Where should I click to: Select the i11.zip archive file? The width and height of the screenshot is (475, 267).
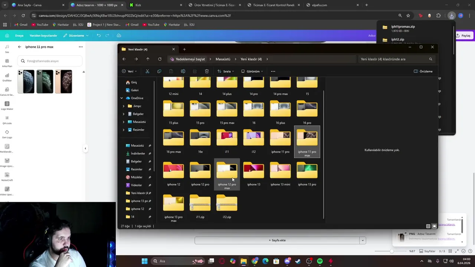pyautogui.click(x=200, y=207)
